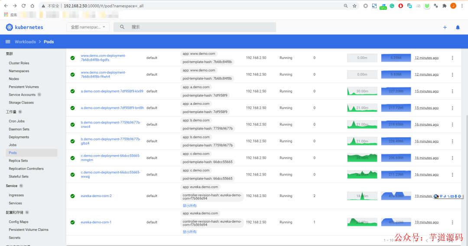Screen dimensions: 468x246
Task: Navigate to Workloads breadcrumb
Action: pyautogui.click(x=25, y=42)
